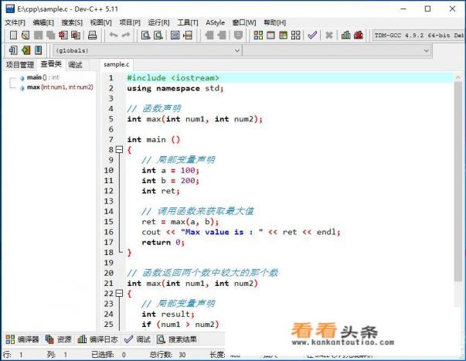Open the 搜索结果 bottom panel tab
This screenshot has width=466, height=361.
(177, 339)
